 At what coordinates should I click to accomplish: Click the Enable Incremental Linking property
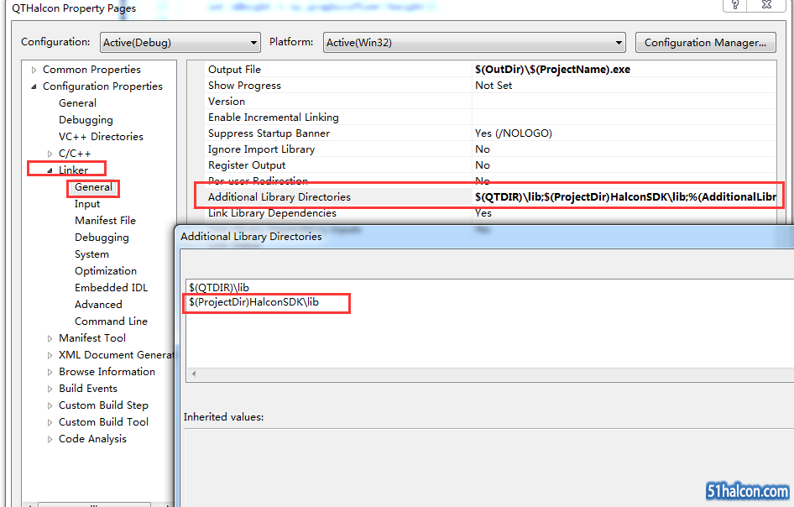click(491, 118)
